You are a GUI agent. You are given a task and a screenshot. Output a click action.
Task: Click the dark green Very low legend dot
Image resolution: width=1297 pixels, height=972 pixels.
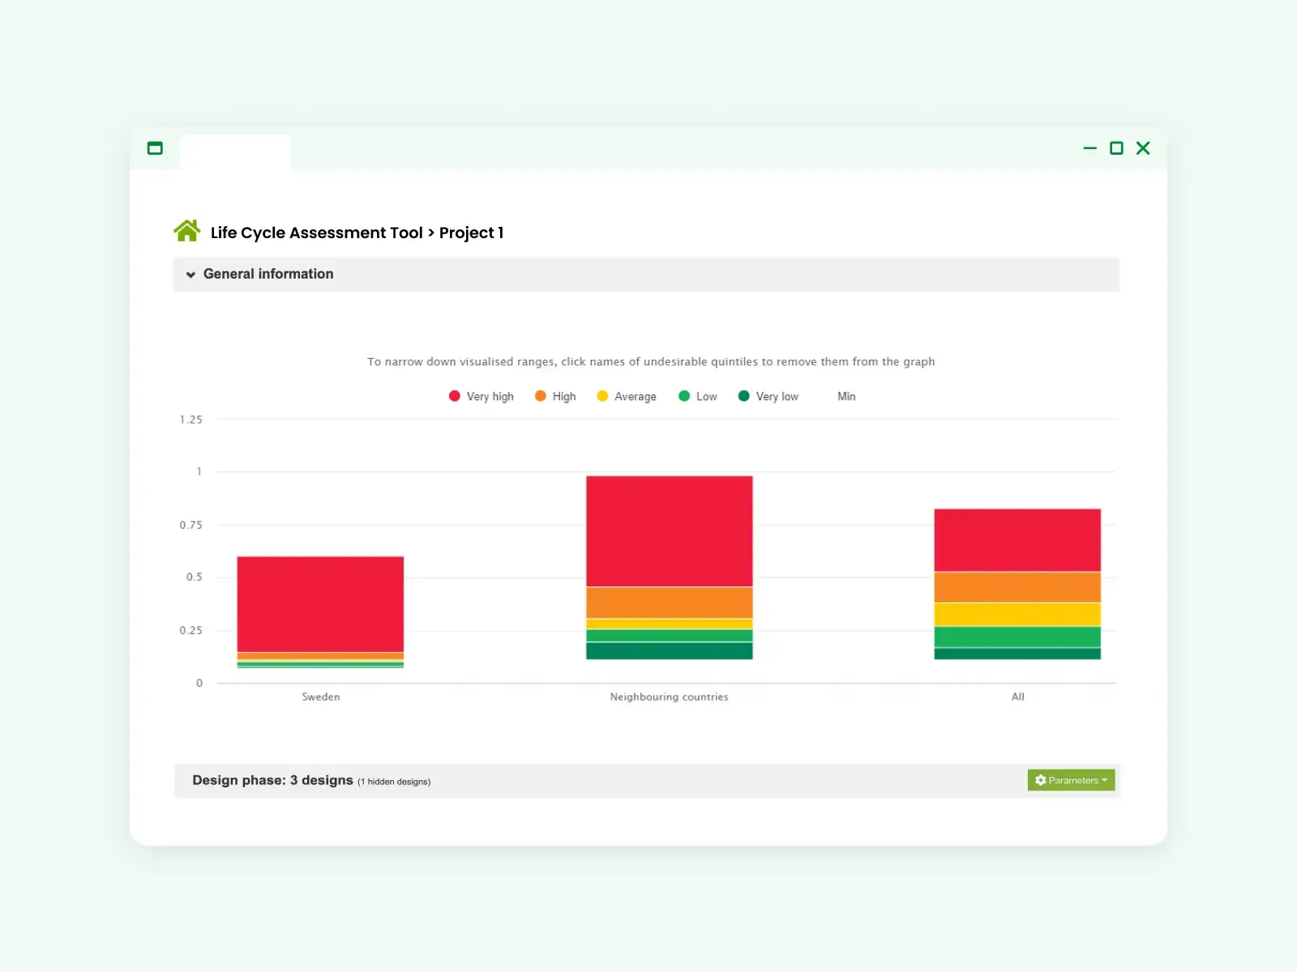743,396
